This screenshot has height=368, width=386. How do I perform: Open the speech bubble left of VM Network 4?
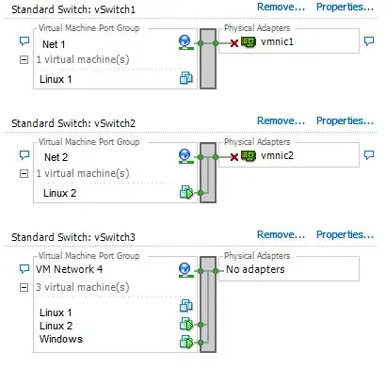click(24, 269)
